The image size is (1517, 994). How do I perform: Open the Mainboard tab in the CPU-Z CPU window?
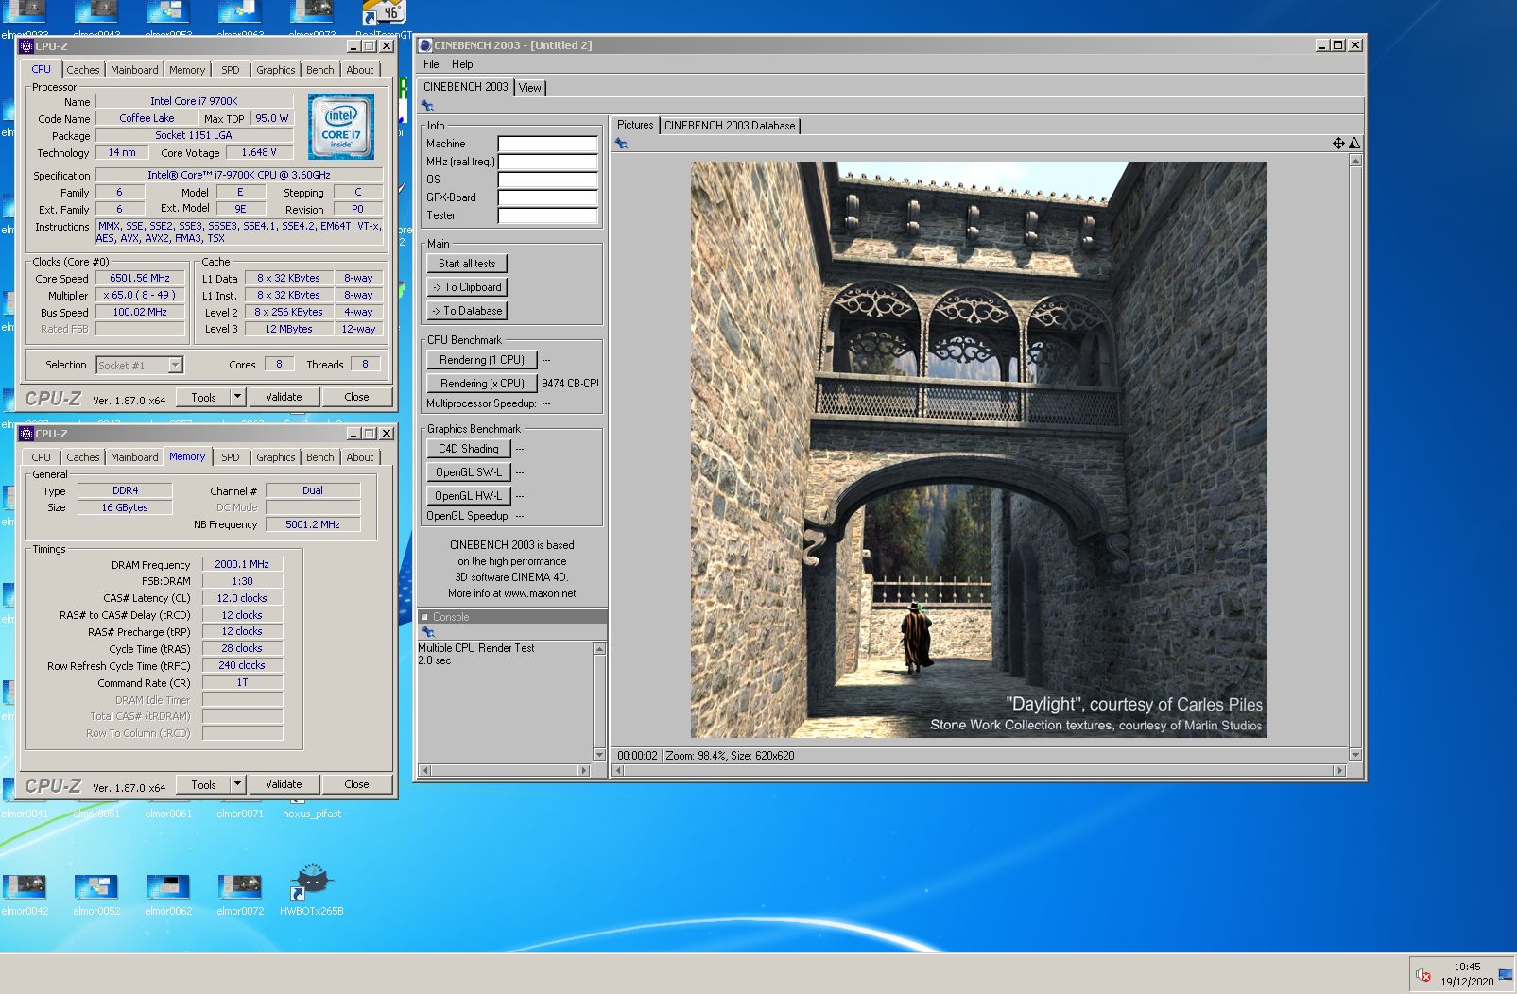(x=134, y=70)
